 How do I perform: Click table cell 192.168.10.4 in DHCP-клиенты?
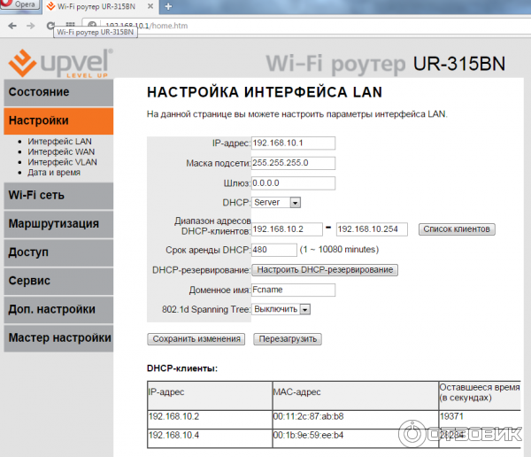tap(210, 438)
